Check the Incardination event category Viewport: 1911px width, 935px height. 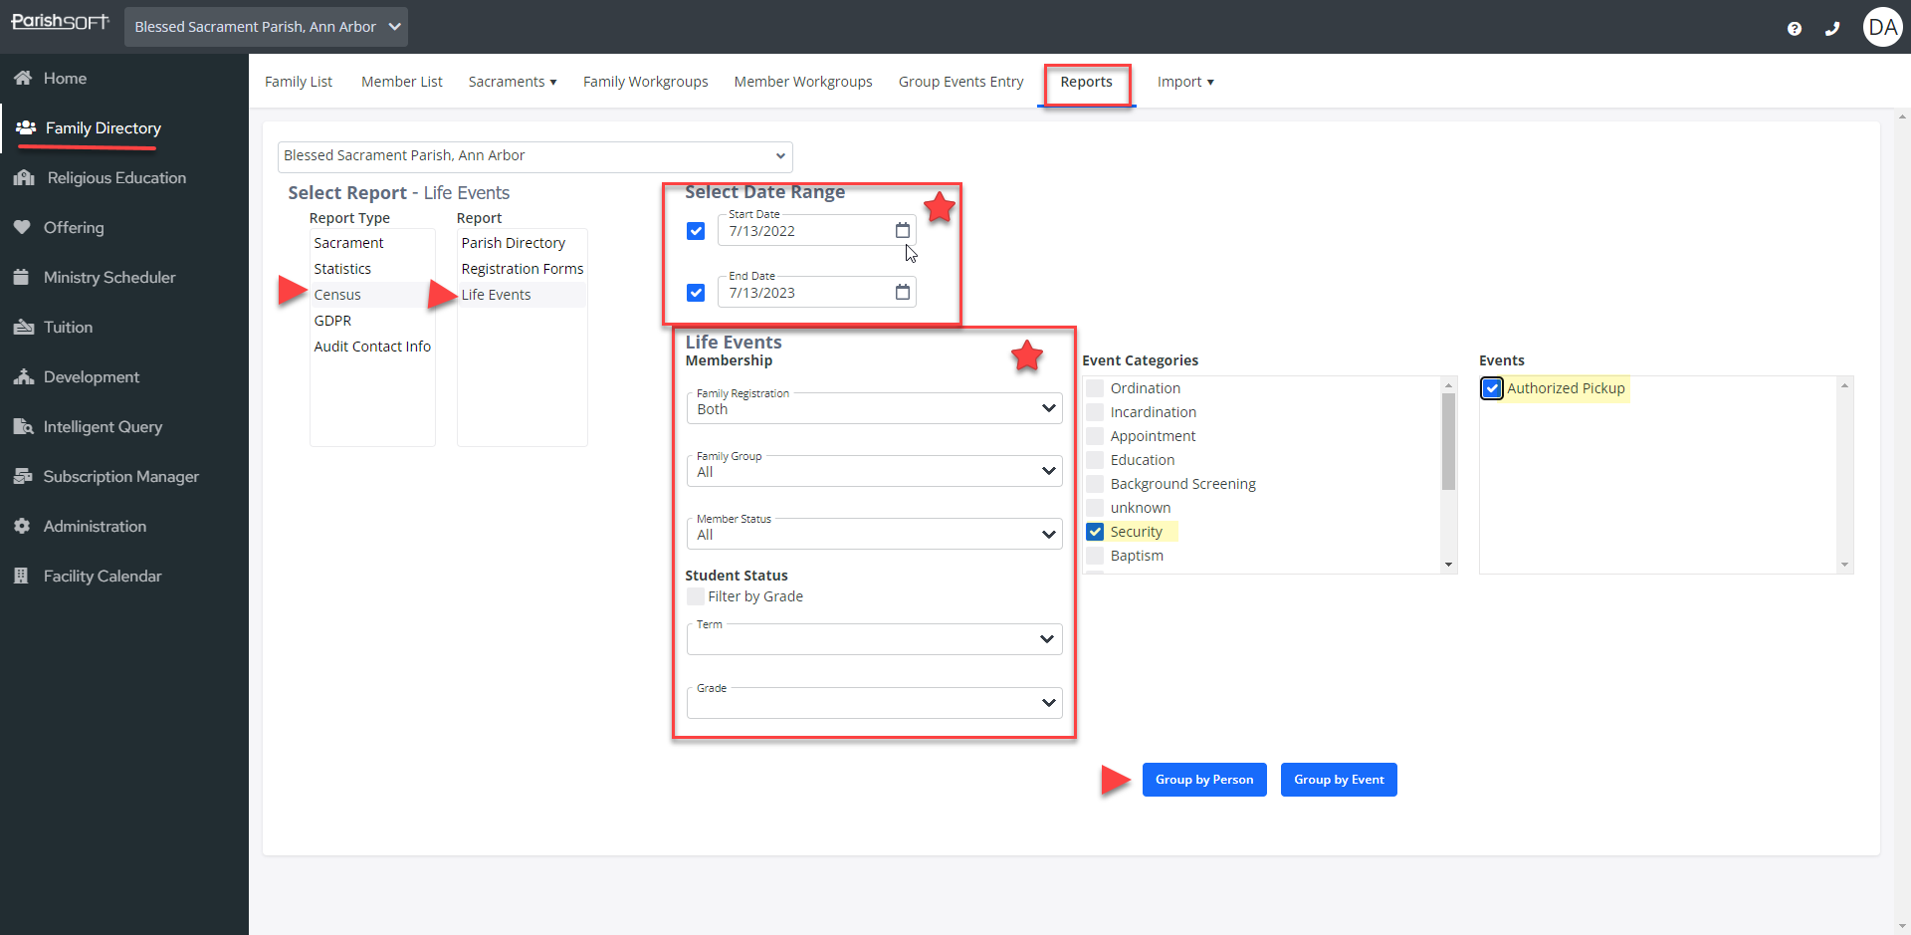click(x=1095, y=412)
